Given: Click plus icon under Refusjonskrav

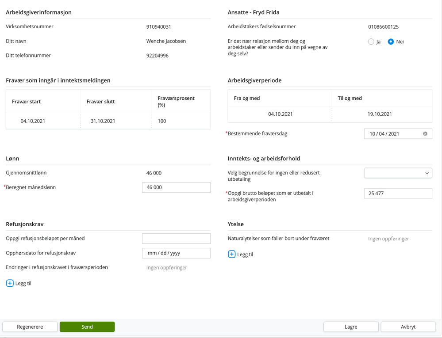Looking at the screenshot, I should click(10, 283).
